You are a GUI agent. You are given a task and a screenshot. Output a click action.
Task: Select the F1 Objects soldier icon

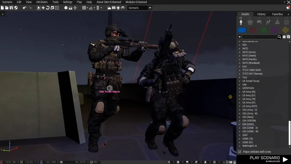coord(241,22)
